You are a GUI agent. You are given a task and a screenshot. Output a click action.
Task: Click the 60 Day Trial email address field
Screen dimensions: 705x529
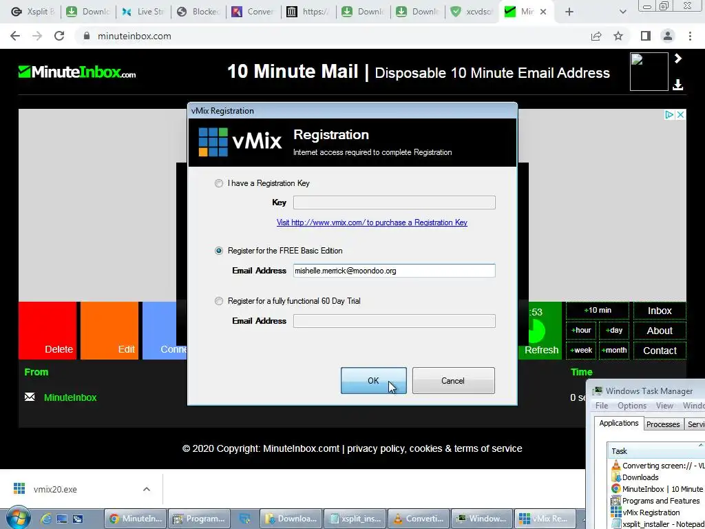(394, 321)
